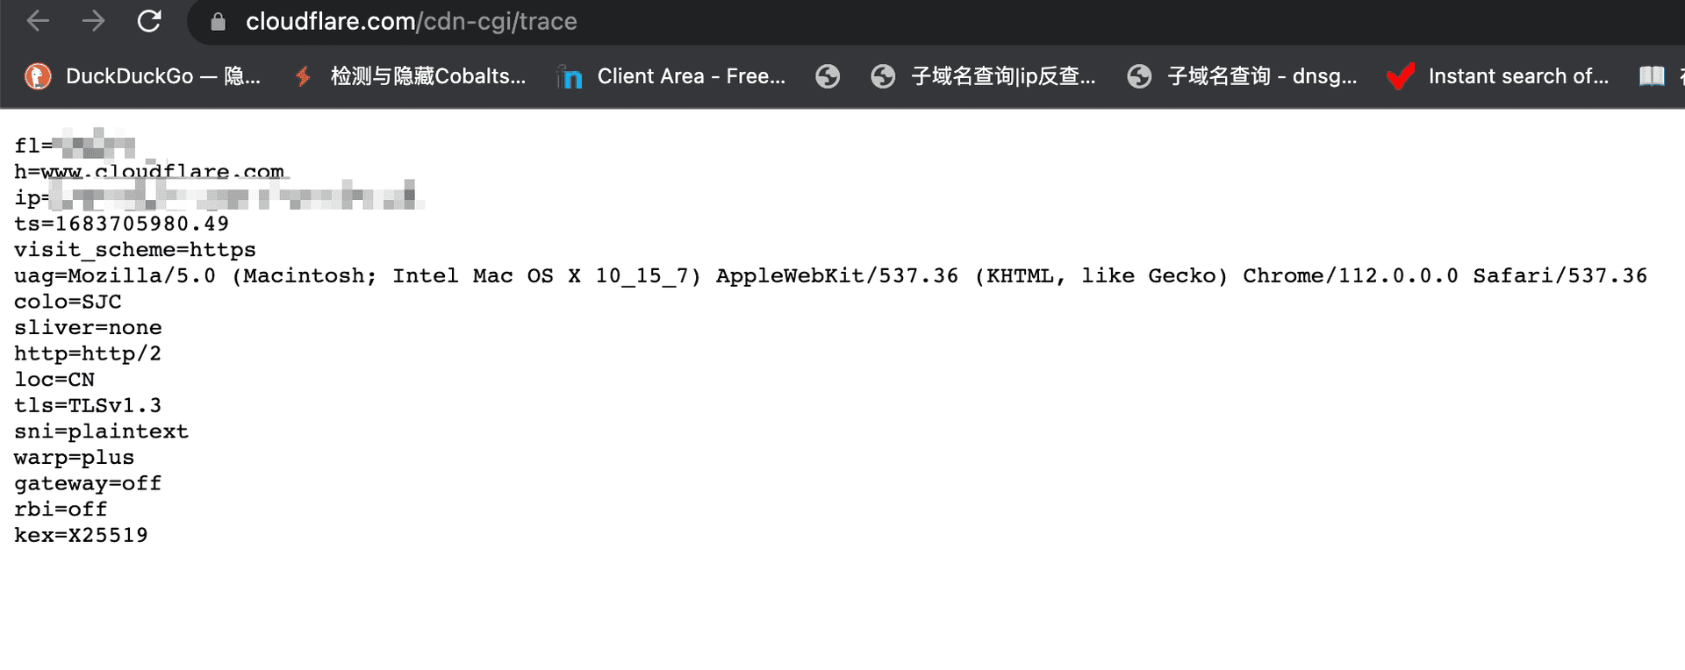Click the tls=TLSv1.3 text line
The image size is (1685, 670).
[x=88, y=406]
